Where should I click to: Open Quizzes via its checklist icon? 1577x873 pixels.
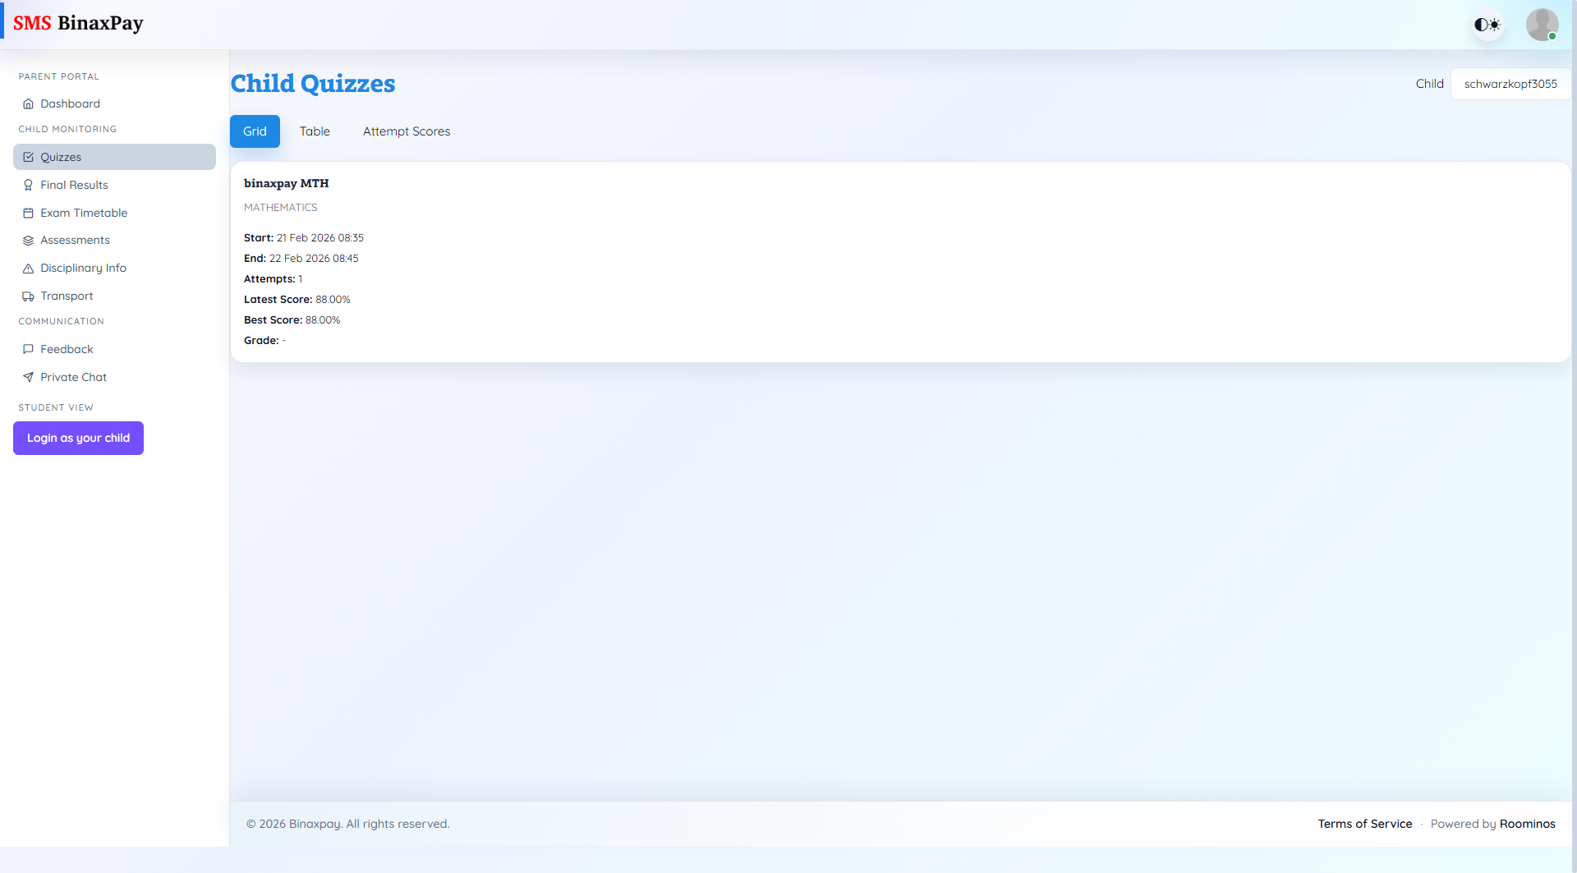(29, 157)
